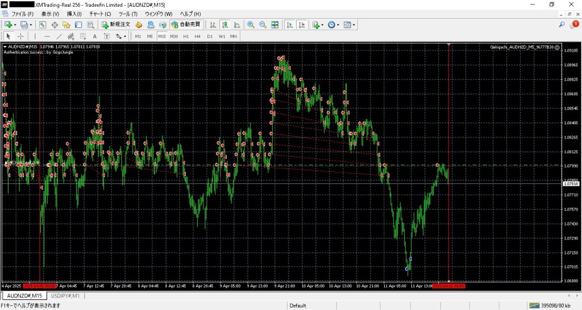Select the text label 'A' tool
This screenshot has width=582, height=310.
point(94,36)
